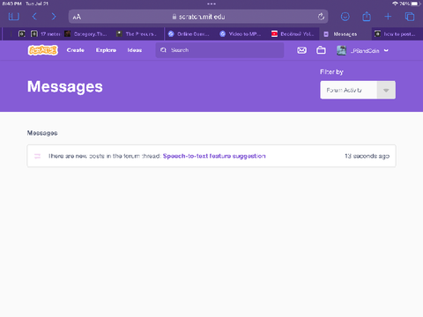Viewport: 423px width, 317px height.
Task: Open the Safari sidebar panel
Action: [x=14, y=17]
